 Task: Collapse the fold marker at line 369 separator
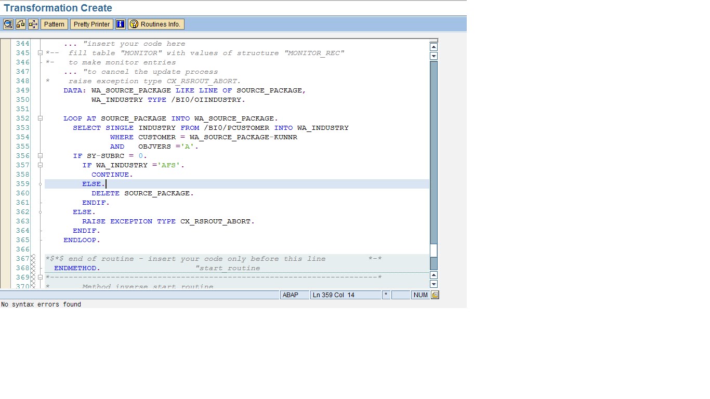click(x=41, y=277)
